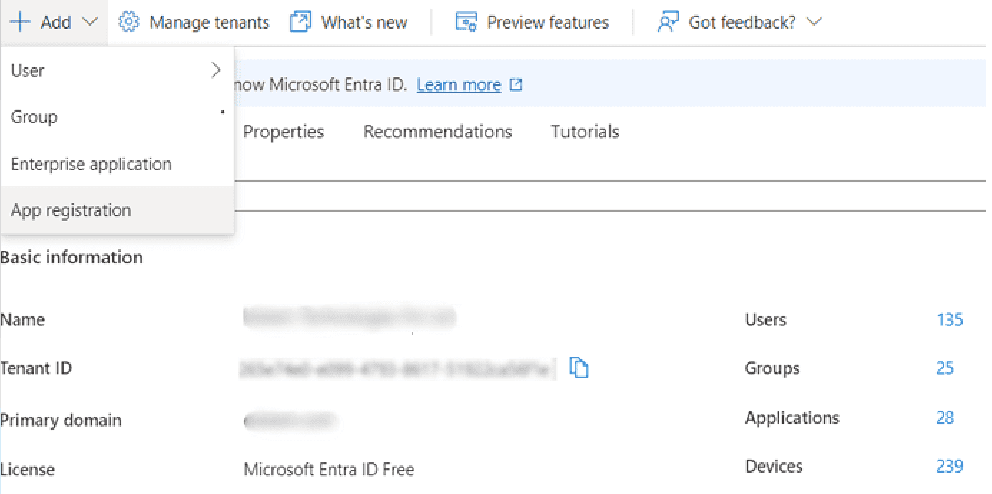The width and height of the screenshot is (992, 494).
Task: Collapse the Add dropdown chevron
Action: 90,22
